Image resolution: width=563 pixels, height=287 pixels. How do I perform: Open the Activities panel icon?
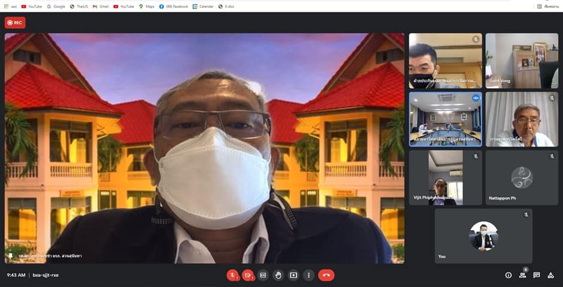550,275
